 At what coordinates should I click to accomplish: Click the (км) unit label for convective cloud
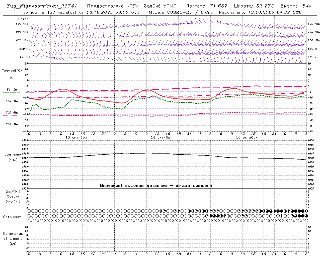[x=13, y=243]
